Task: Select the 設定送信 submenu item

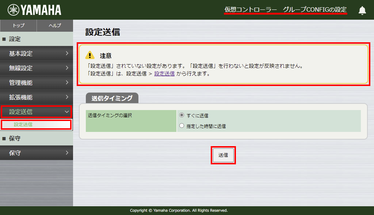Action: (x=23, y=125)
